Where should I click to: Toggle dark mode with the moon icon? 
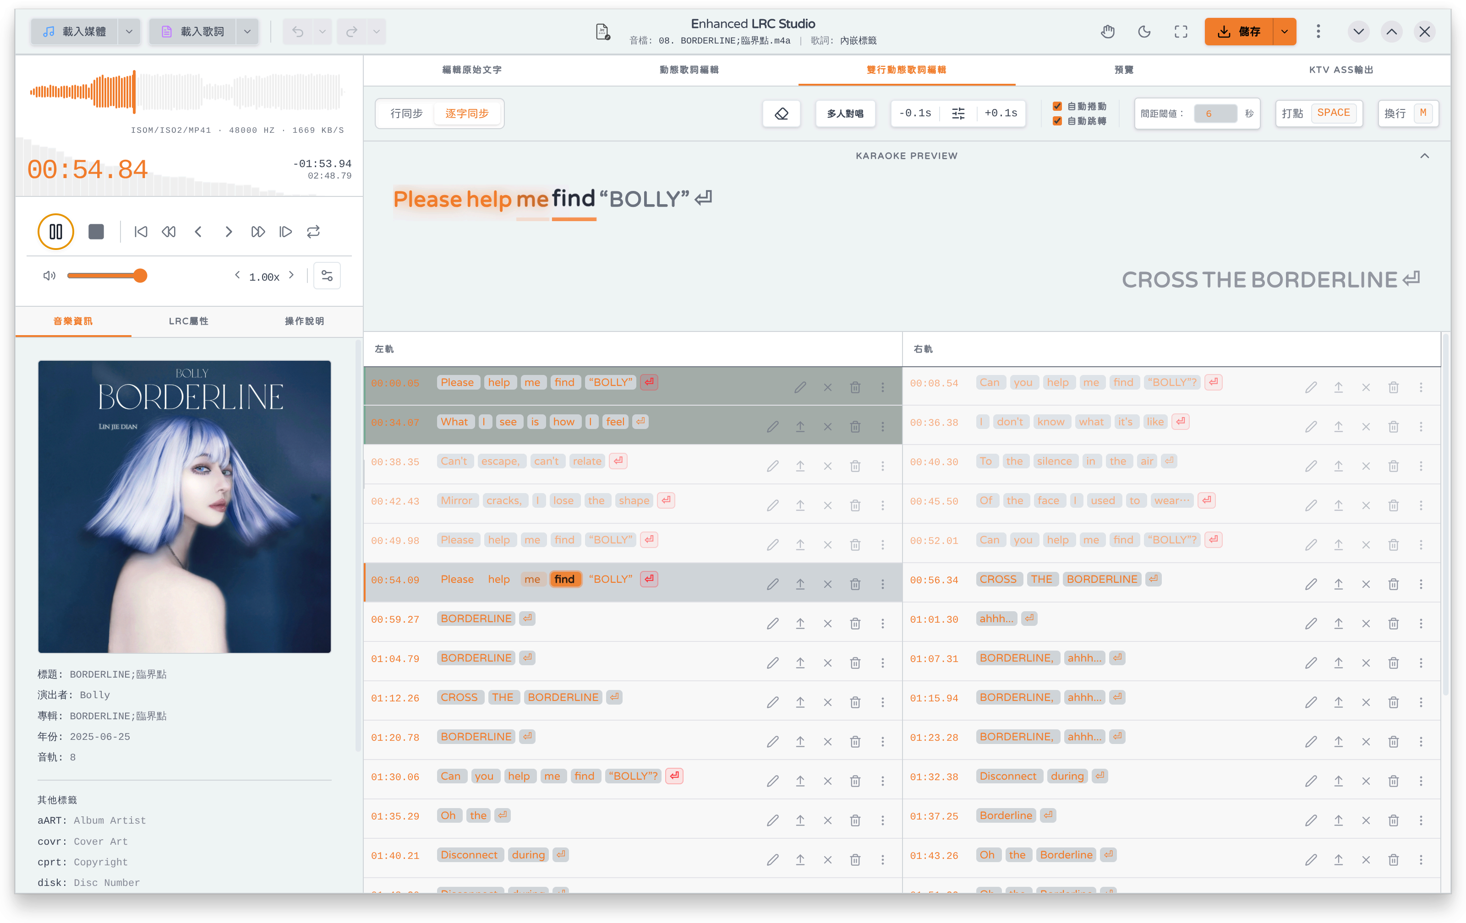[1144, 32]
